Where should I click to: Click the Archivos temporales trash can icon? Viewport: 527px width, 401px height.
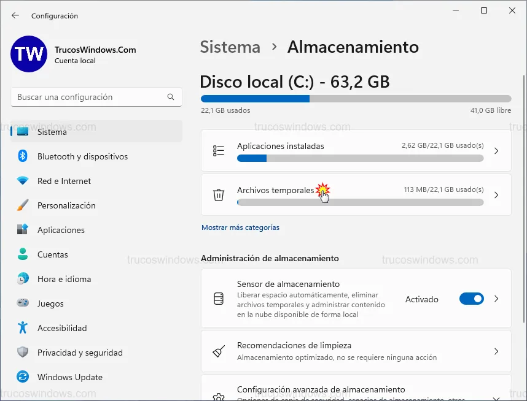tap(218, 195)
